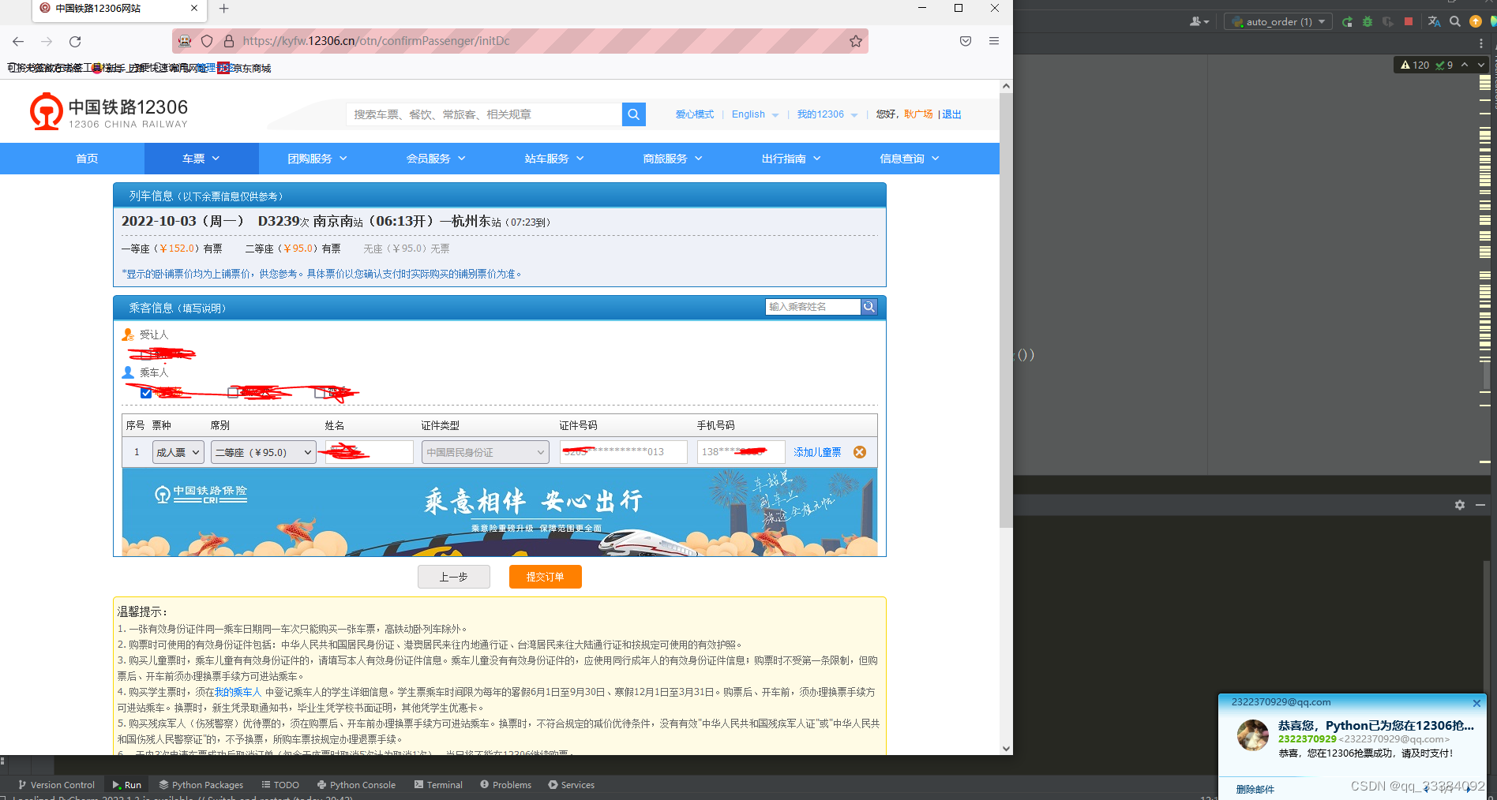Open the auto_order run configuration dropdown
Viewport: 1497px width, 800px height.
tap(1278, 22)
